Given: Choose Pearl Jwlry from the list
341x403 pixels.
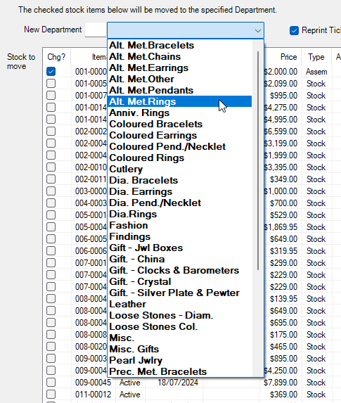Looking at the screenshot, I should click(x=179, y=360).
